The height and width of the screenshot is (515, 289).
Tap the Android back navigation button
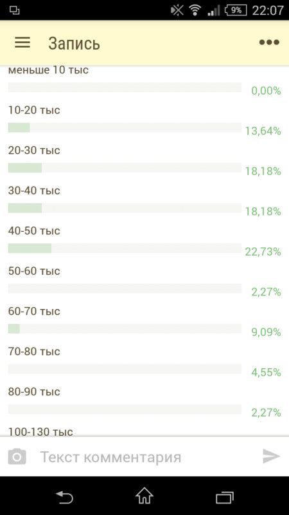point(64,497)
